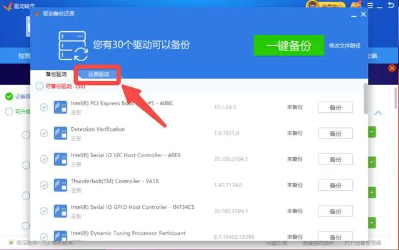
Task: Click the Serial IO I2C Host Controller icon
Action: coord(60,159)
